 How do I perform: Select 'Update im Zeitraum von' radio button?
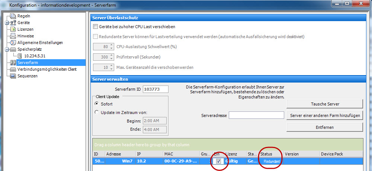(97, 113)
